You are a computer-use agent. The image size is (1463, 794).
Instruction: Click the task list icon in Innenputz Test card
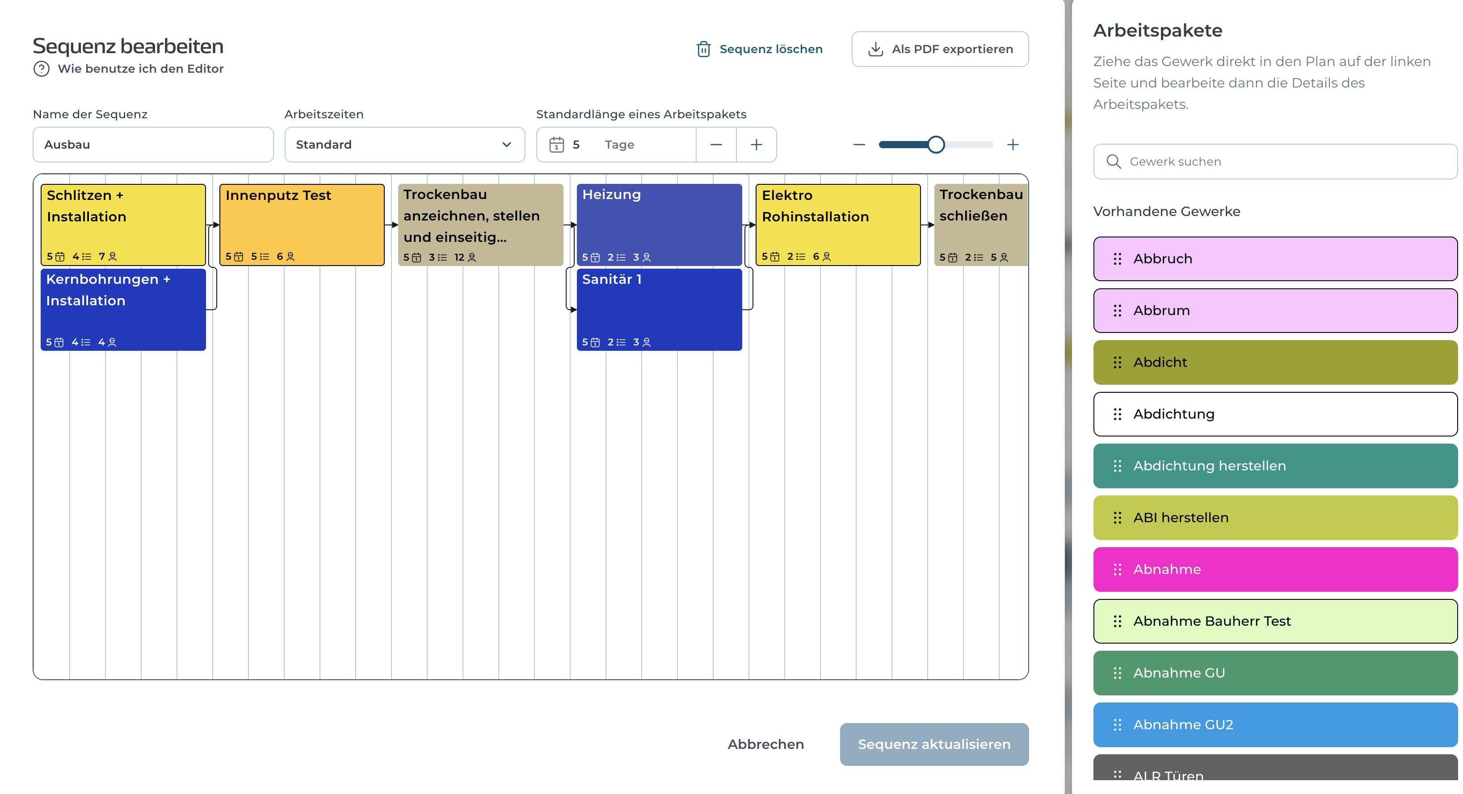coord(265,257)
